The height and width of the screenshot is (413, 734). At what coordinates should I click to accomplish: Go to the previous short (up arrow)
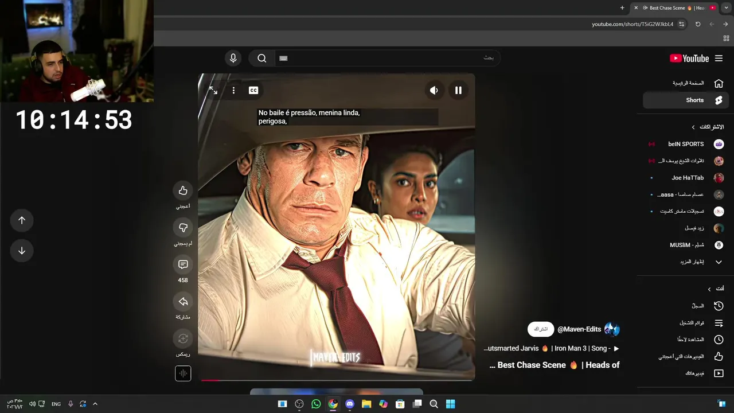pos(22,220)
